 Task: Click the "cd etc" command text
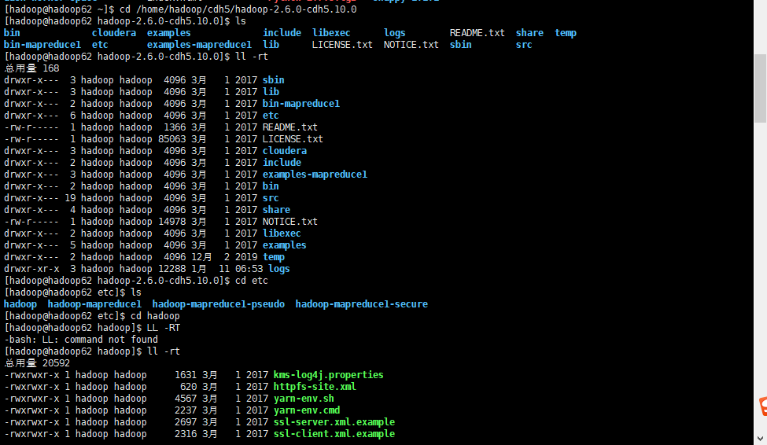[x=252, y=281]
